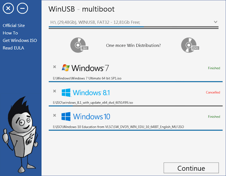The image size is (226, 176).
Task: Click the Windows 8.1 logo
Action: click(x=85, y=93)
